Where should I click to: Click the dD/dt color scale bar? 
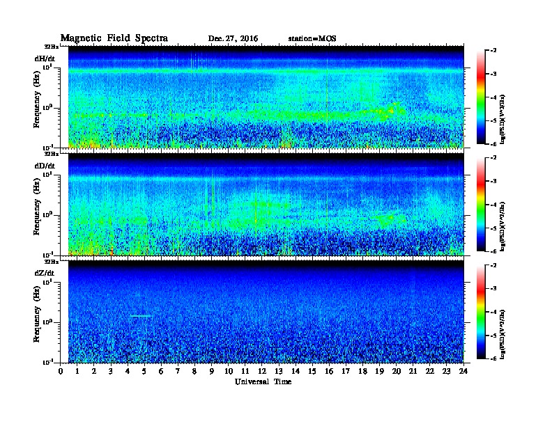(x=481, y=205)
